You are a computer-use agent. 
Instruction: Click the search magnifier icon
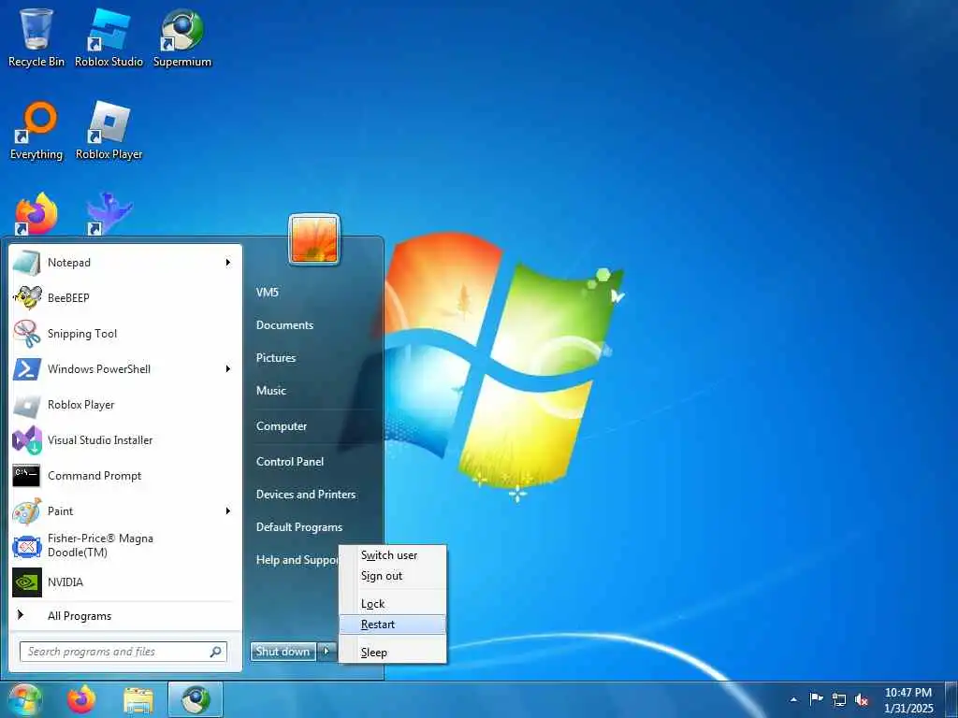tap(216, 652)
